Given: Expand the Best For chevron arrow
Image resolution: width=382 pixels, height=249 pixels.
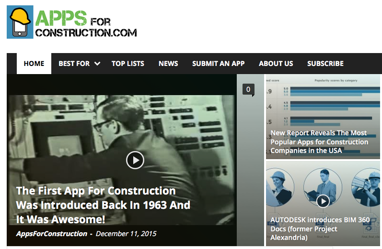Looking at the screenshot, I should [97, 64].
